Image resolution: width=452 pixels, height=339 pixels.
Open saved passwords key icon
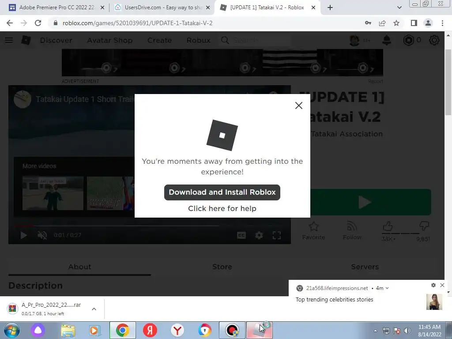(368, 23)
